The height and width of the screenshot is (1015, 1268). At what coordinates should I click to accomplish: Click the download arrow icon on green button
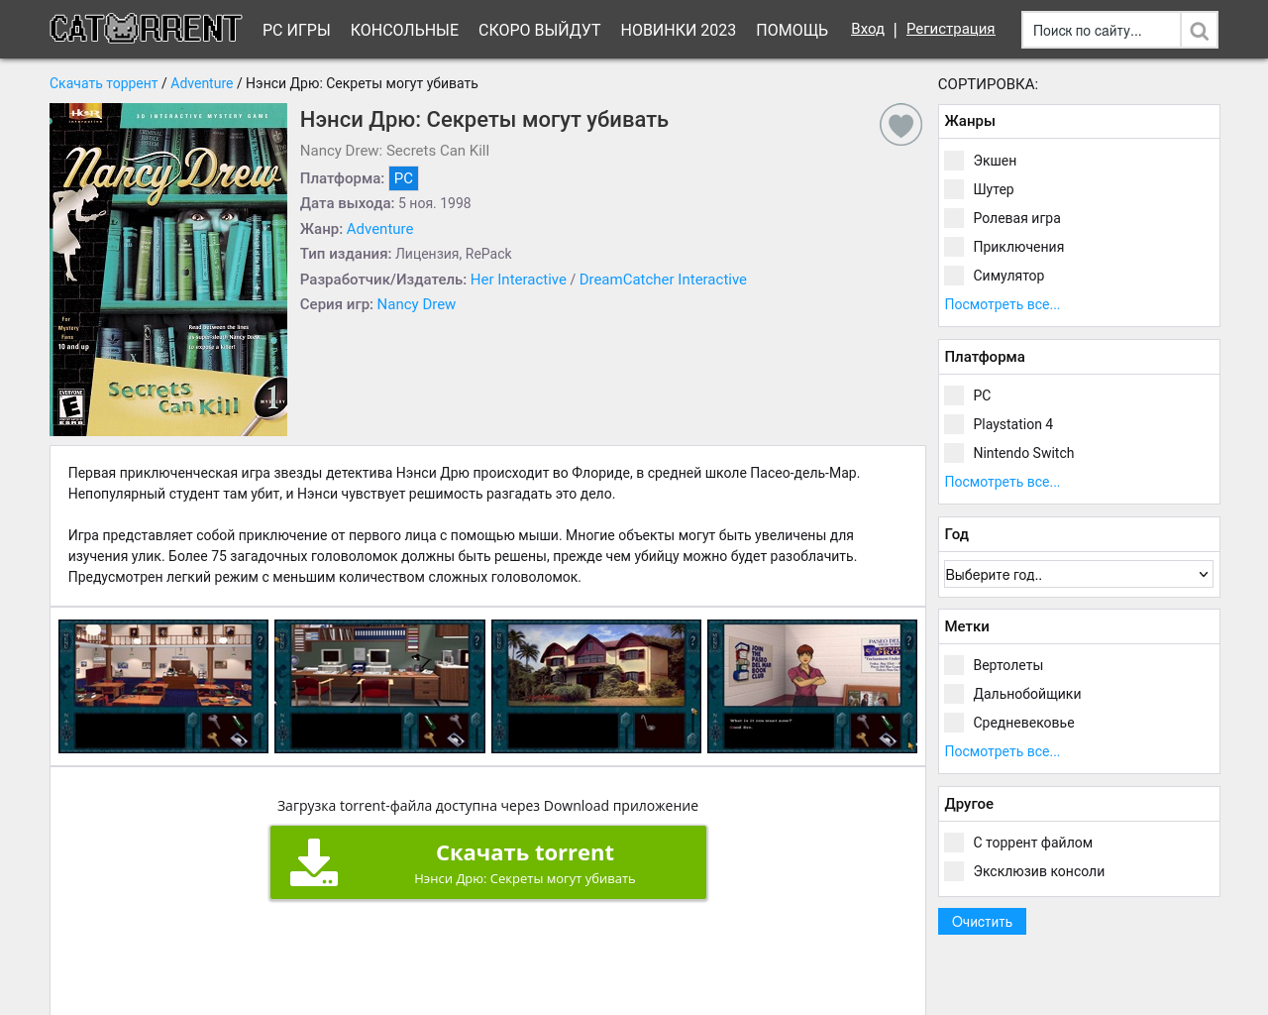tap(314, 862)
